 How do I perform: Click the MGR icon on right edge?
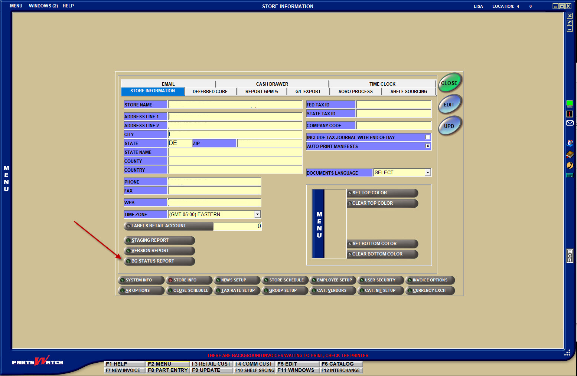click(570, 256)
